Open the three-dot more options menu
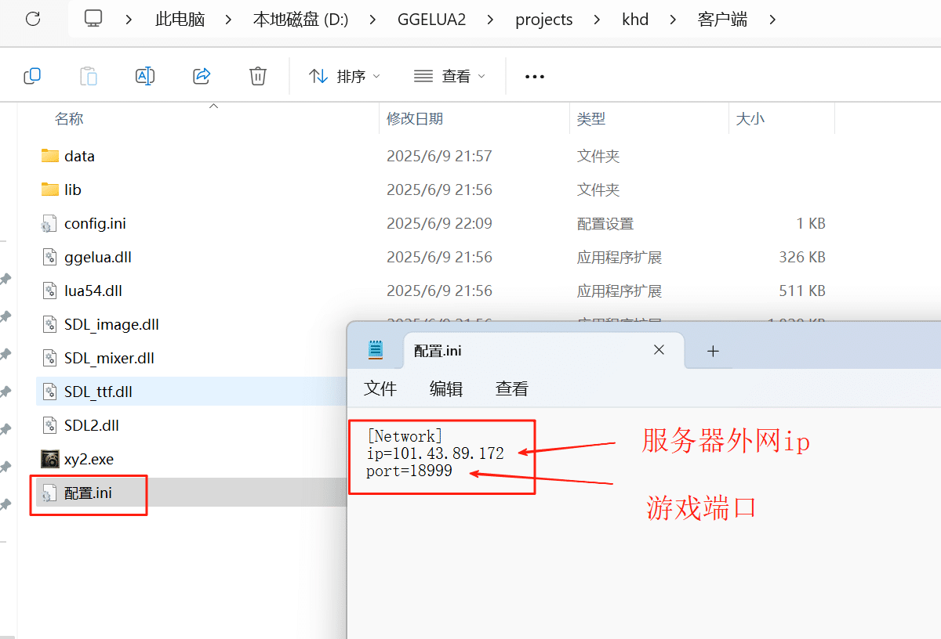 534,77
